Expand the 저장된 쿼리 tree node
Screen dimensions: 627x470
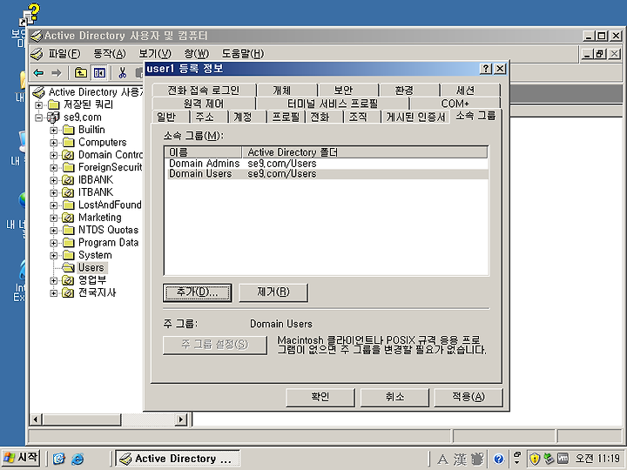point(39,105)
